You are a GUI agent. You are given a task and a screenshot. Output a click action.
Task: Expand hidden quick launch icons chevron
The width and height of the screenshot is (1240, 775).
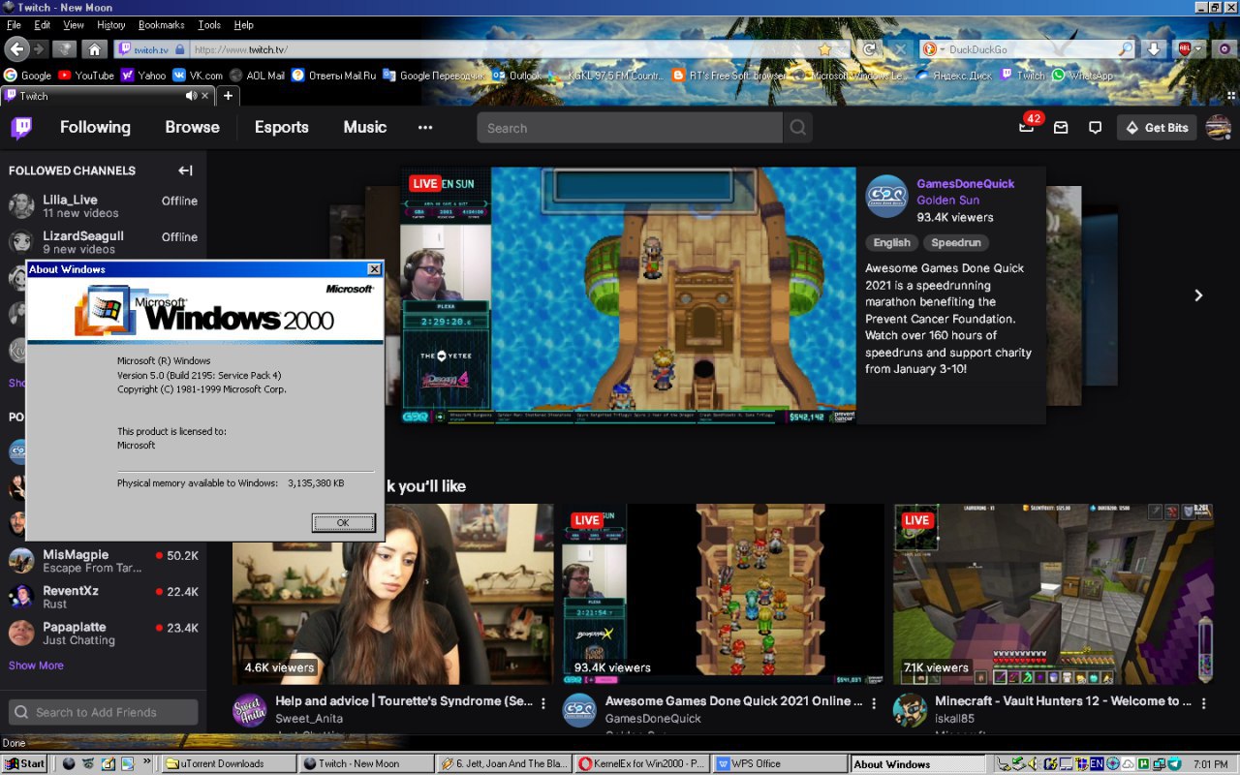tap(147, 762)
